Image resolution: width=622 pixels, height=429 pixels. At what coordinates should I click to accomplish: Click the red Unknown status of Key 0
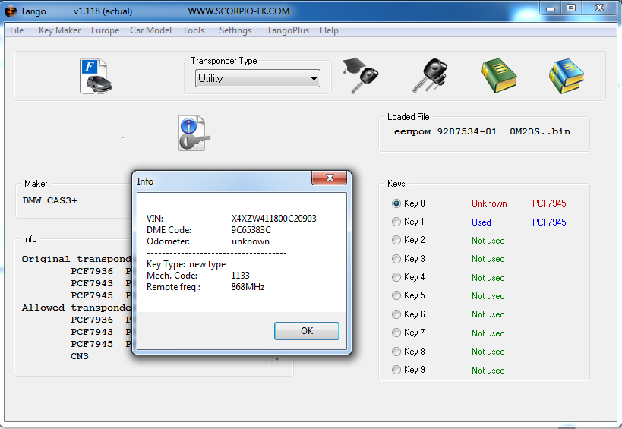pyautogui.click(x=489, y=203)
